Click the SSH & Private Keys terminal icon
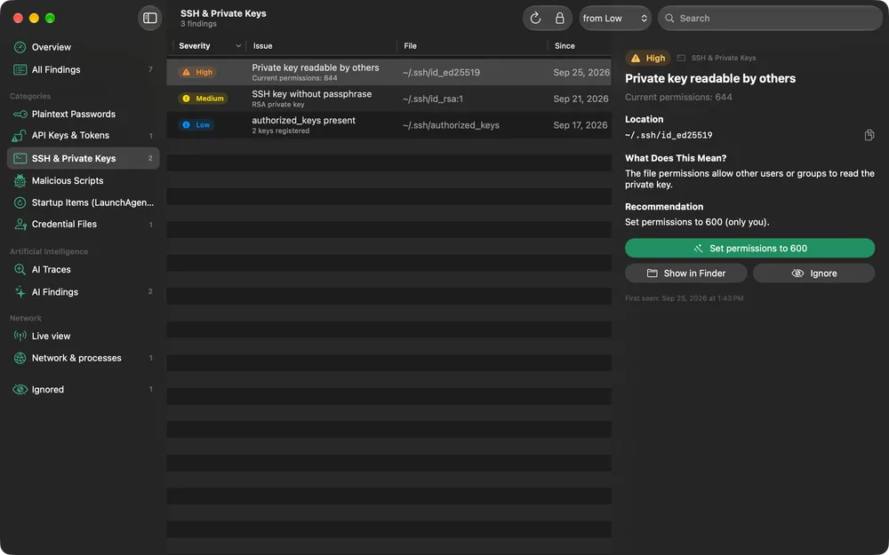This screenshot has width=889, height=555. [x=20, y=158]
